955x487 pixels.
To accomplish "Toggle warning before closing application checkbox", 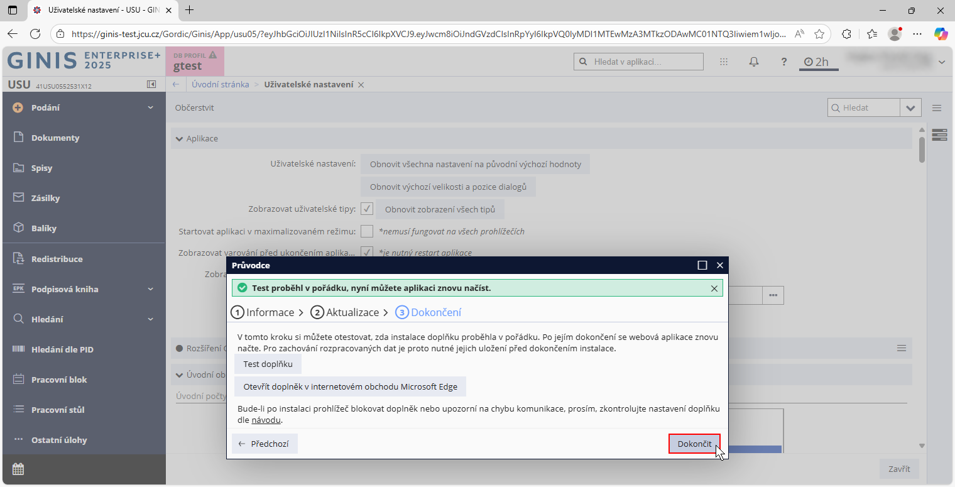I will pyautogui.click(x=367, y=253).
